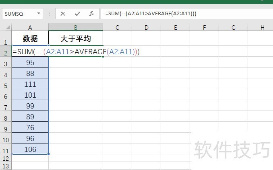
Task: Select column G header
Action: point(233,27)
